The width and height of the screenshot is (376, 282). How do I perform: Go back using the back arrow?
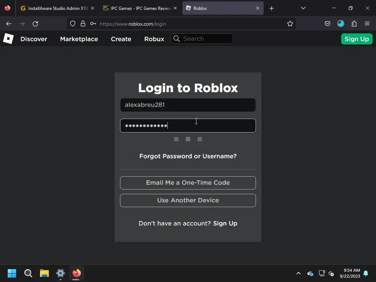pos(9,24)
